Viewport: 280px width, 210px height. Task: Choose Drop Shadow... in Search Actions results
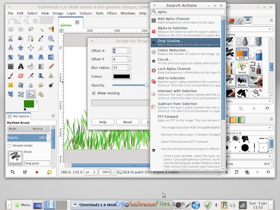point(185,43)
